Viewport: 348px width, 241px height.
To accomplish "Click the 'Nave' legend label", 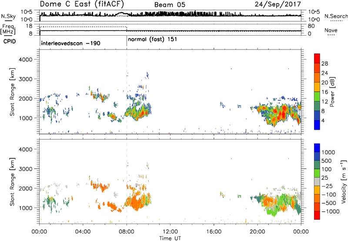I will (331, 30).
